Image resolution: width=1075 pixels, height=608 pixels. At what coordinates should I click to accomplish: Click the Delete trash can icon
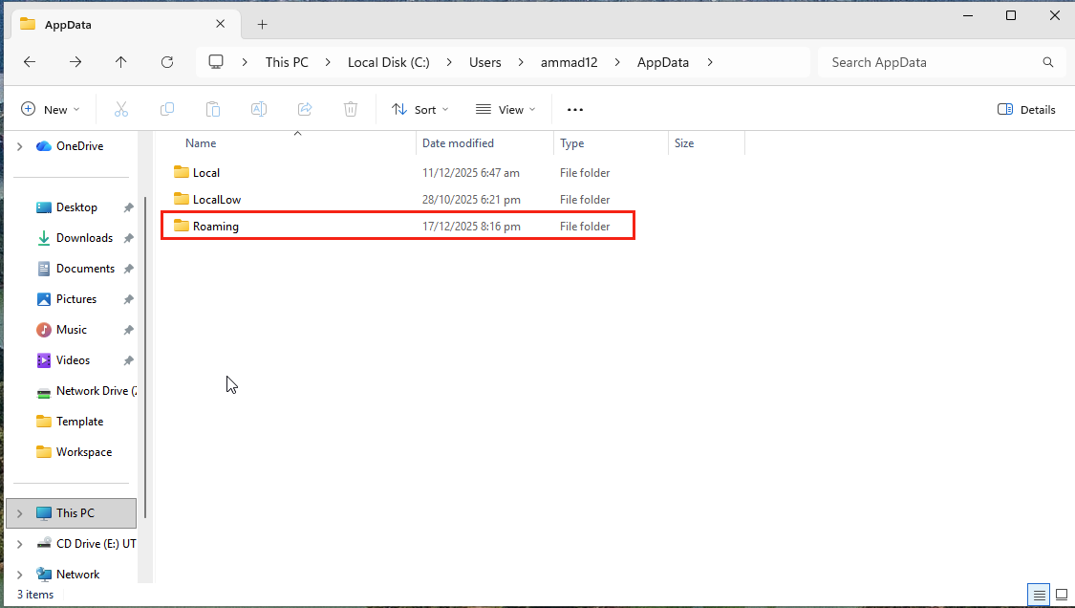(351, 109)
